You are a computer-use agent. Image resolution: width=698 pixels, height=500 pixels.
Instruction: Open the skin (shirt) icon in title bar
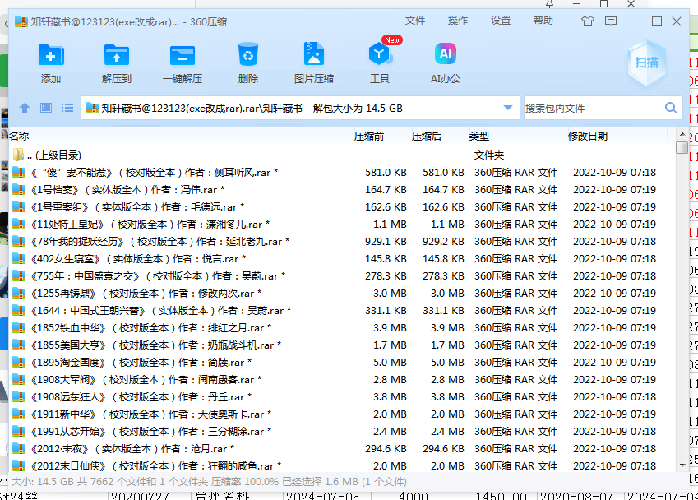[588, 21]
